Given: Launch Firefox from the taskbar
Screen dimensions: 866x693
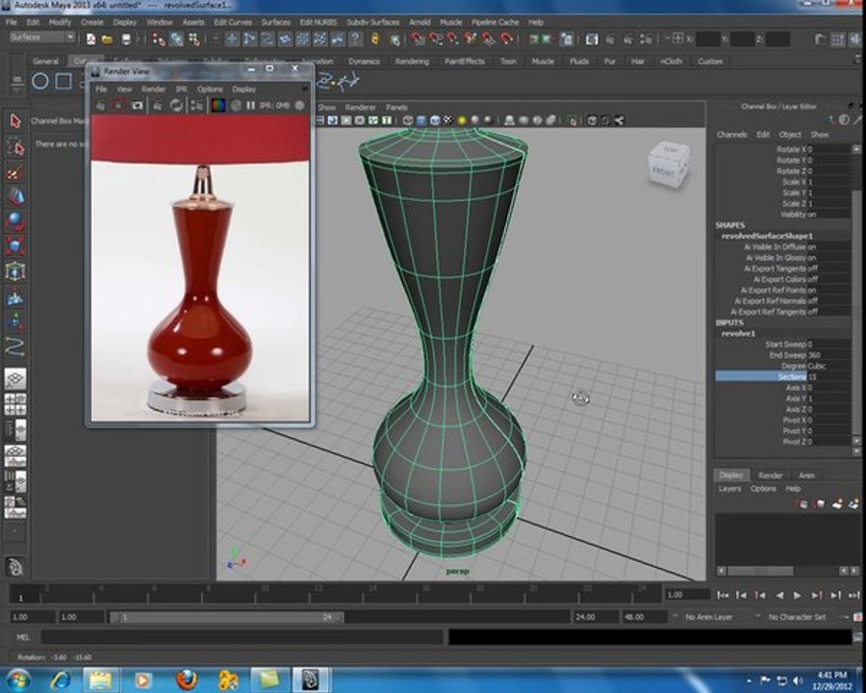Looking at the screenshot, I should [x=187, y=679].
